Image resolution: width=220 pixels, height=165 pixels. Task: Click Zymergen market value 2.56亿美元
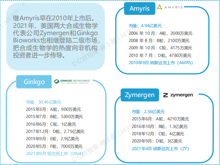tap(148, 112)
